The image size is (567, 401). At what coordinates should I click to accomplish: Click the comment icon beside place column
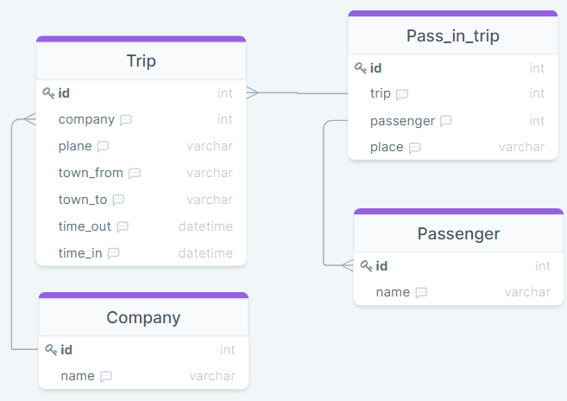point(415,148)
